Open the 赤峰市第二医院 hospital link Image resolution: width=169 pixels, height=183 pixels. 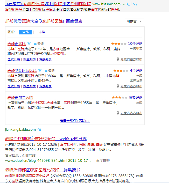[20, 98]
